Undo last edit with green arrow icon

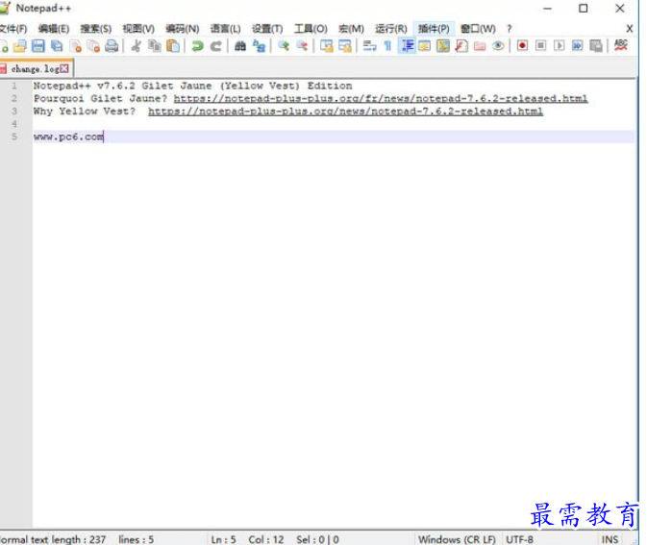(x=197, y=46)
